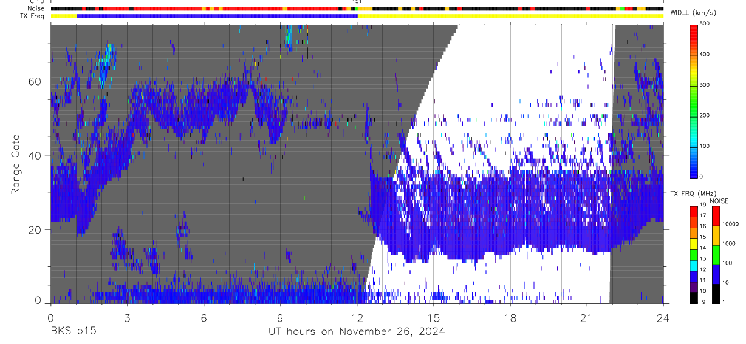The width and height of the screenshot is (746, 344).
Task: Click 'UT hours on November 26, 2024' axis title
Action: tap(357, 332)
